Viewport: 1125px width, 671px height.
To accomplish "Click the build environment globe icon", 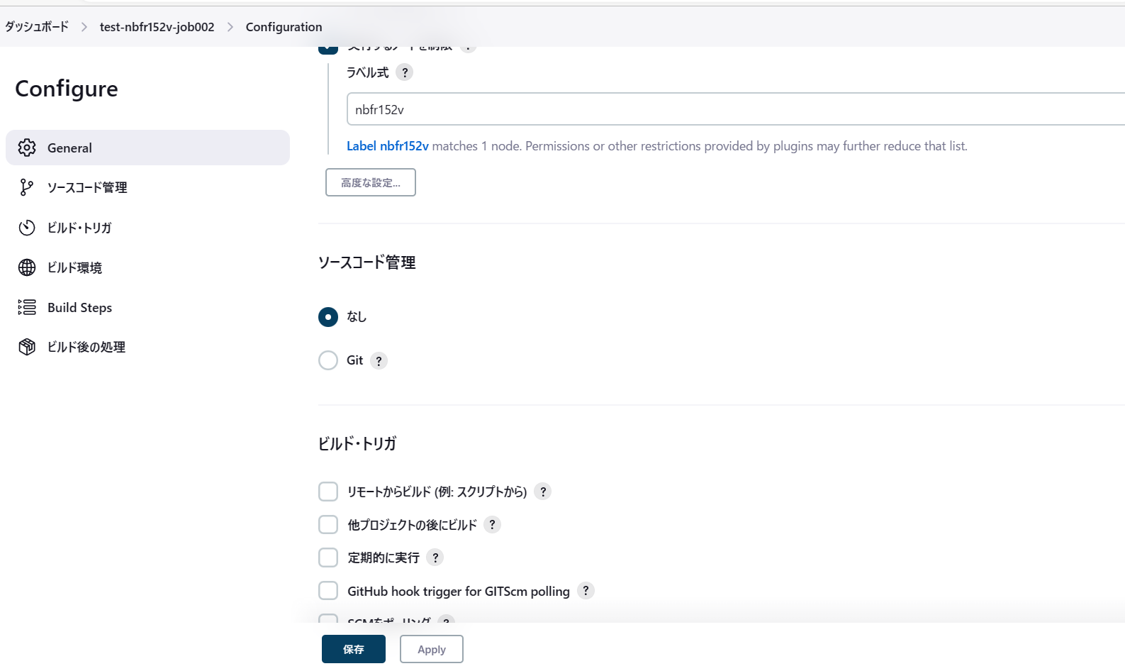I will tap(27, 267).
